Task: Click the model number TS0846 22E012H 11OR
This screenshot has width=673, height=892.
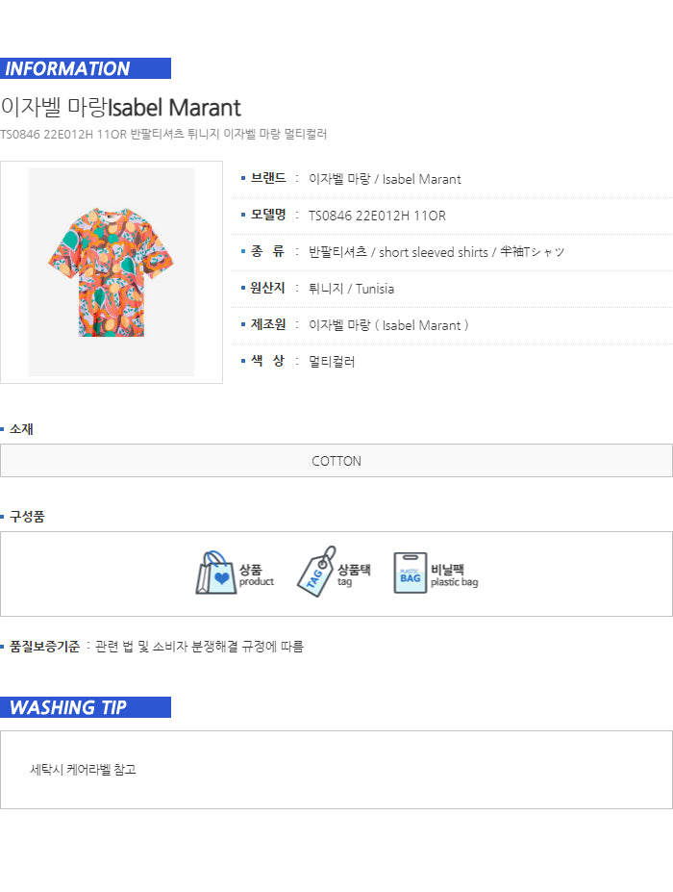Action: click(x=377, y=216)
